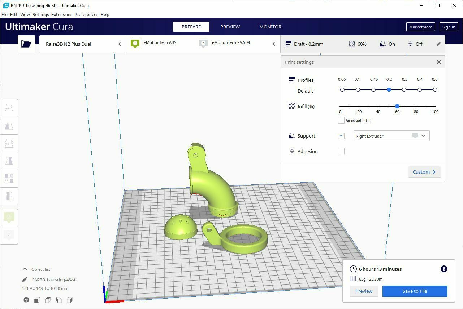463x309 pixels.
Task: Open the Per Model Settings tool
Action: (x=9, y=178)
